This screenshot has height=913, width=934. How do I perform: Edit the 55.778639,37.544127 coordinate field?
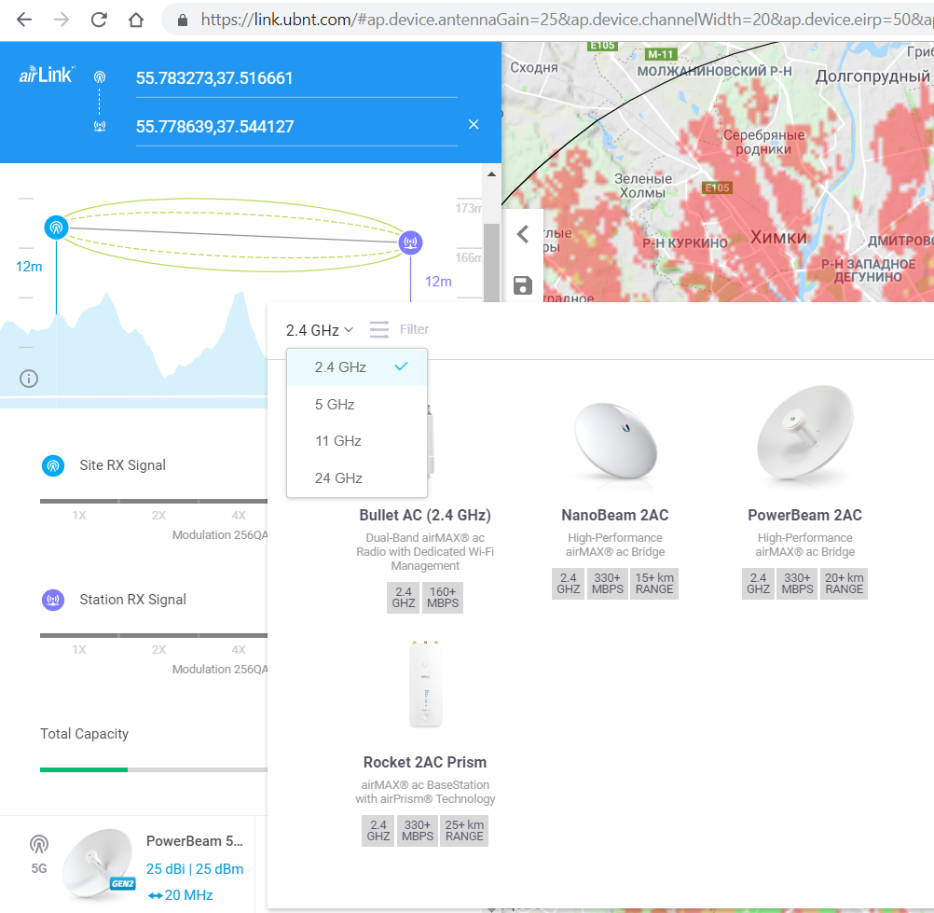(296, 127)
